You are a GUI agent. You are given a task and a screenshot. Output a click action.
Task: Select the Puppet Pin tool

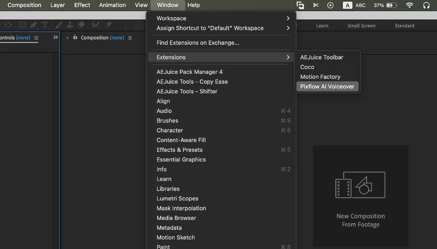pos(109,25)
